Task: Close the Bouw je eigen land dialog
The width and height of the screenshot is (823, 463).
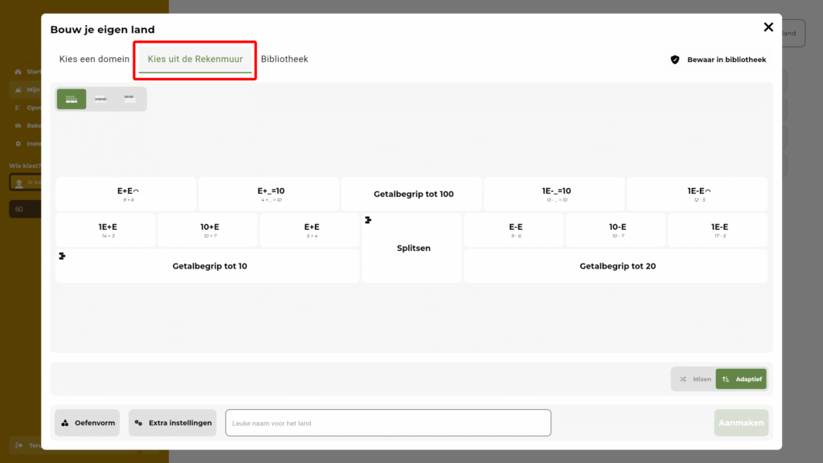Action: [x=768, y=27]
